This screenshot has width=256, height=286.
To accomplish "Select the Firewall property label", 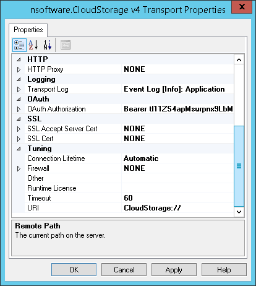I will click(x=38, y=168).
